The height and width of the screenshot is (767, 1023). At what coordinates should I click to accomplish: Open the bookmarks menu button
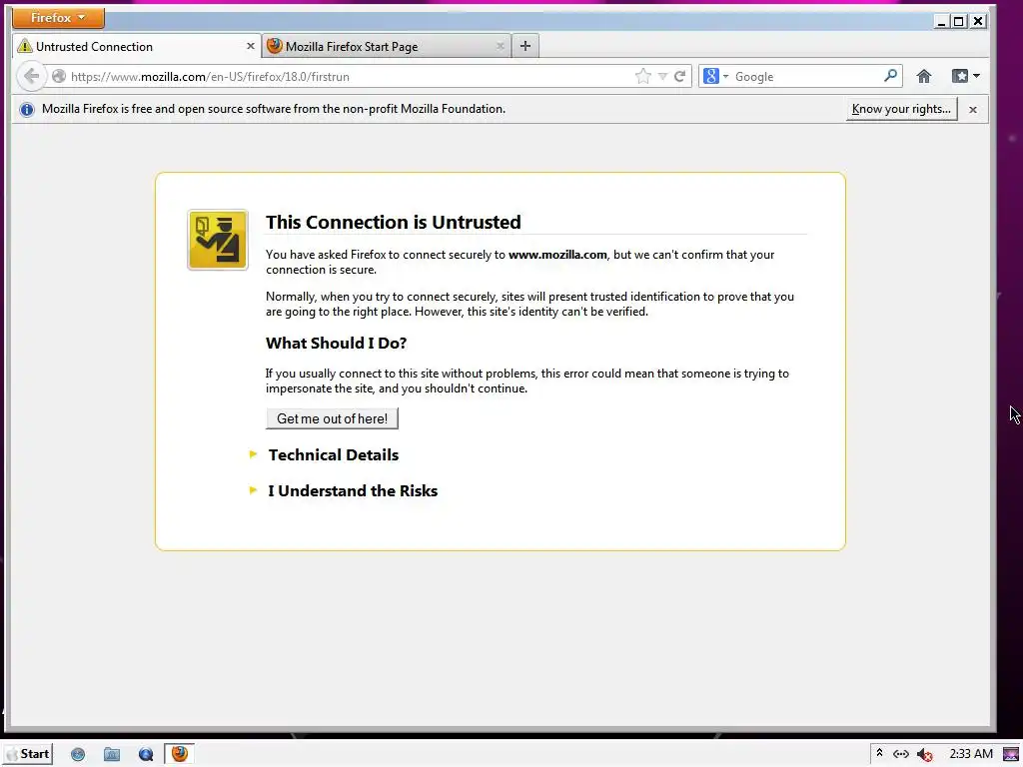[966, 76]
